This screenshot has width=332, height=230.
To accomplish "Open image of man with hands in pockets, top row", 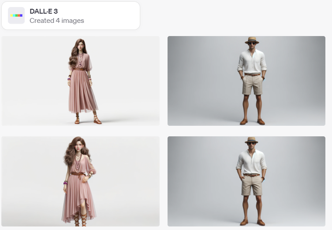I will pyautogui.click(x=246, y=81).
